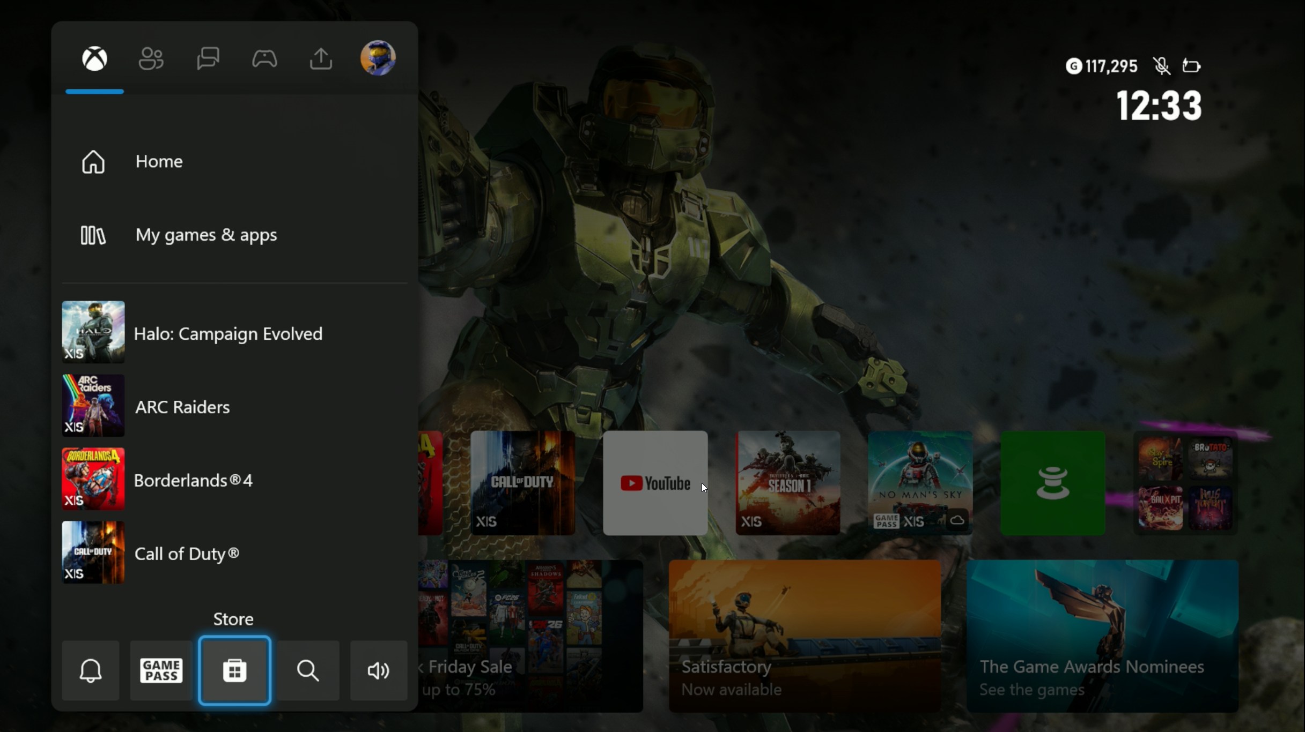Open the Game Pass button

(161, 670)
